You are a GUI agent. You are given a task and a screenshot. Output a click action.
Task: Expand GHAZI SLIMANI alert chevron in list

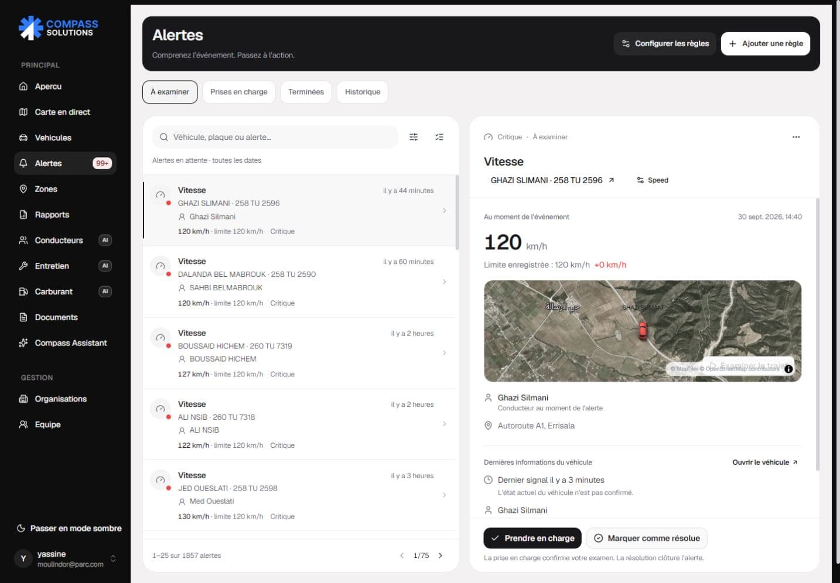pyautogui.click(x=445, y=210)
